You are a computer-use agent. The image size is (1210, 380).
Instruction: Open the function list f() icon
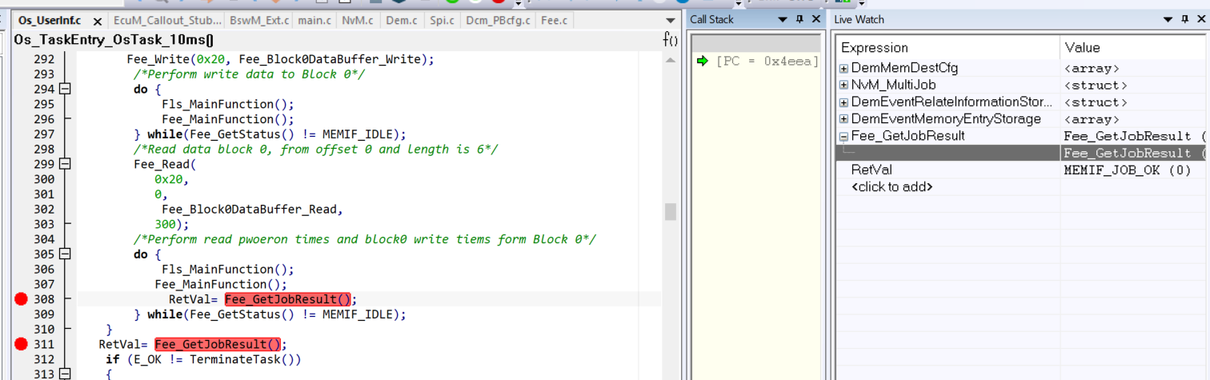coord(670,39)
